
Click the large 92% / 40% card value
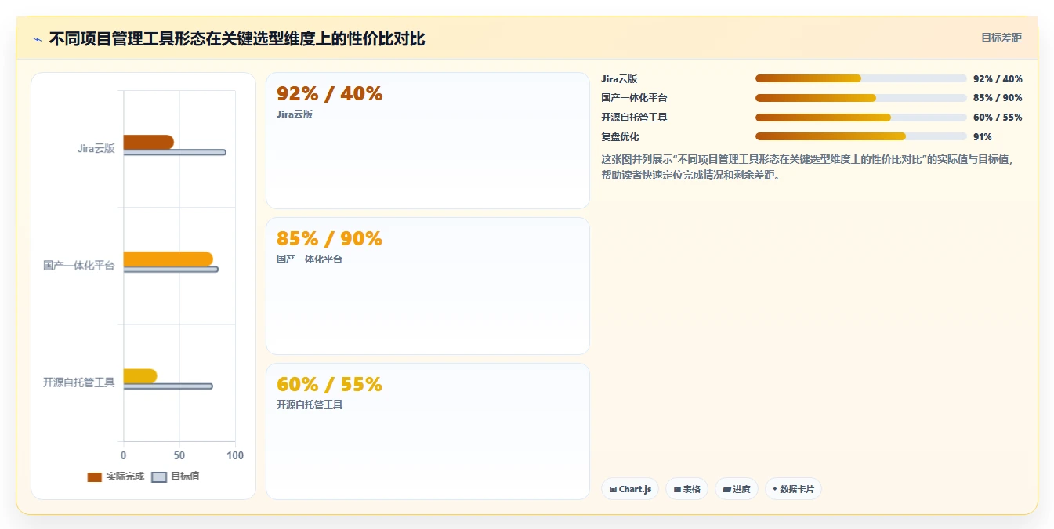pyautogui.click(x=330, y=94)
